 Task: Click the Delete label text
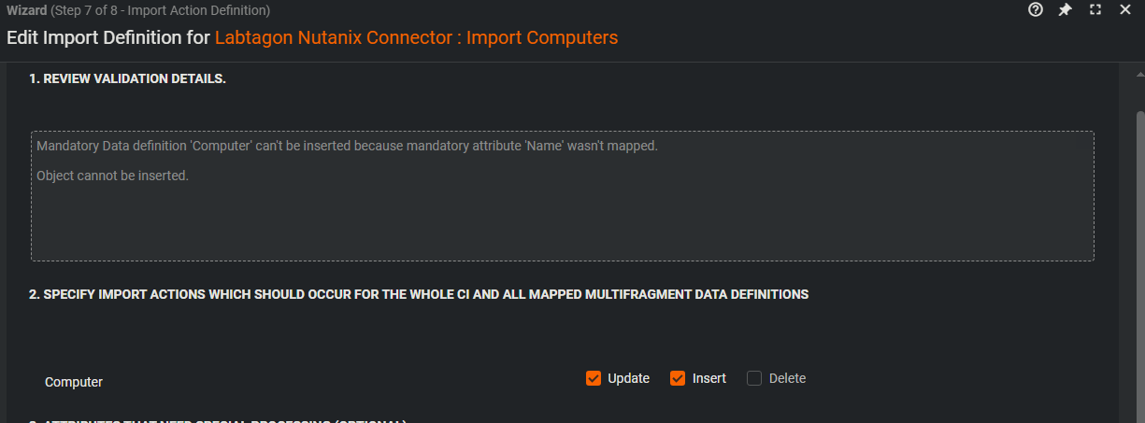[787, 378]
